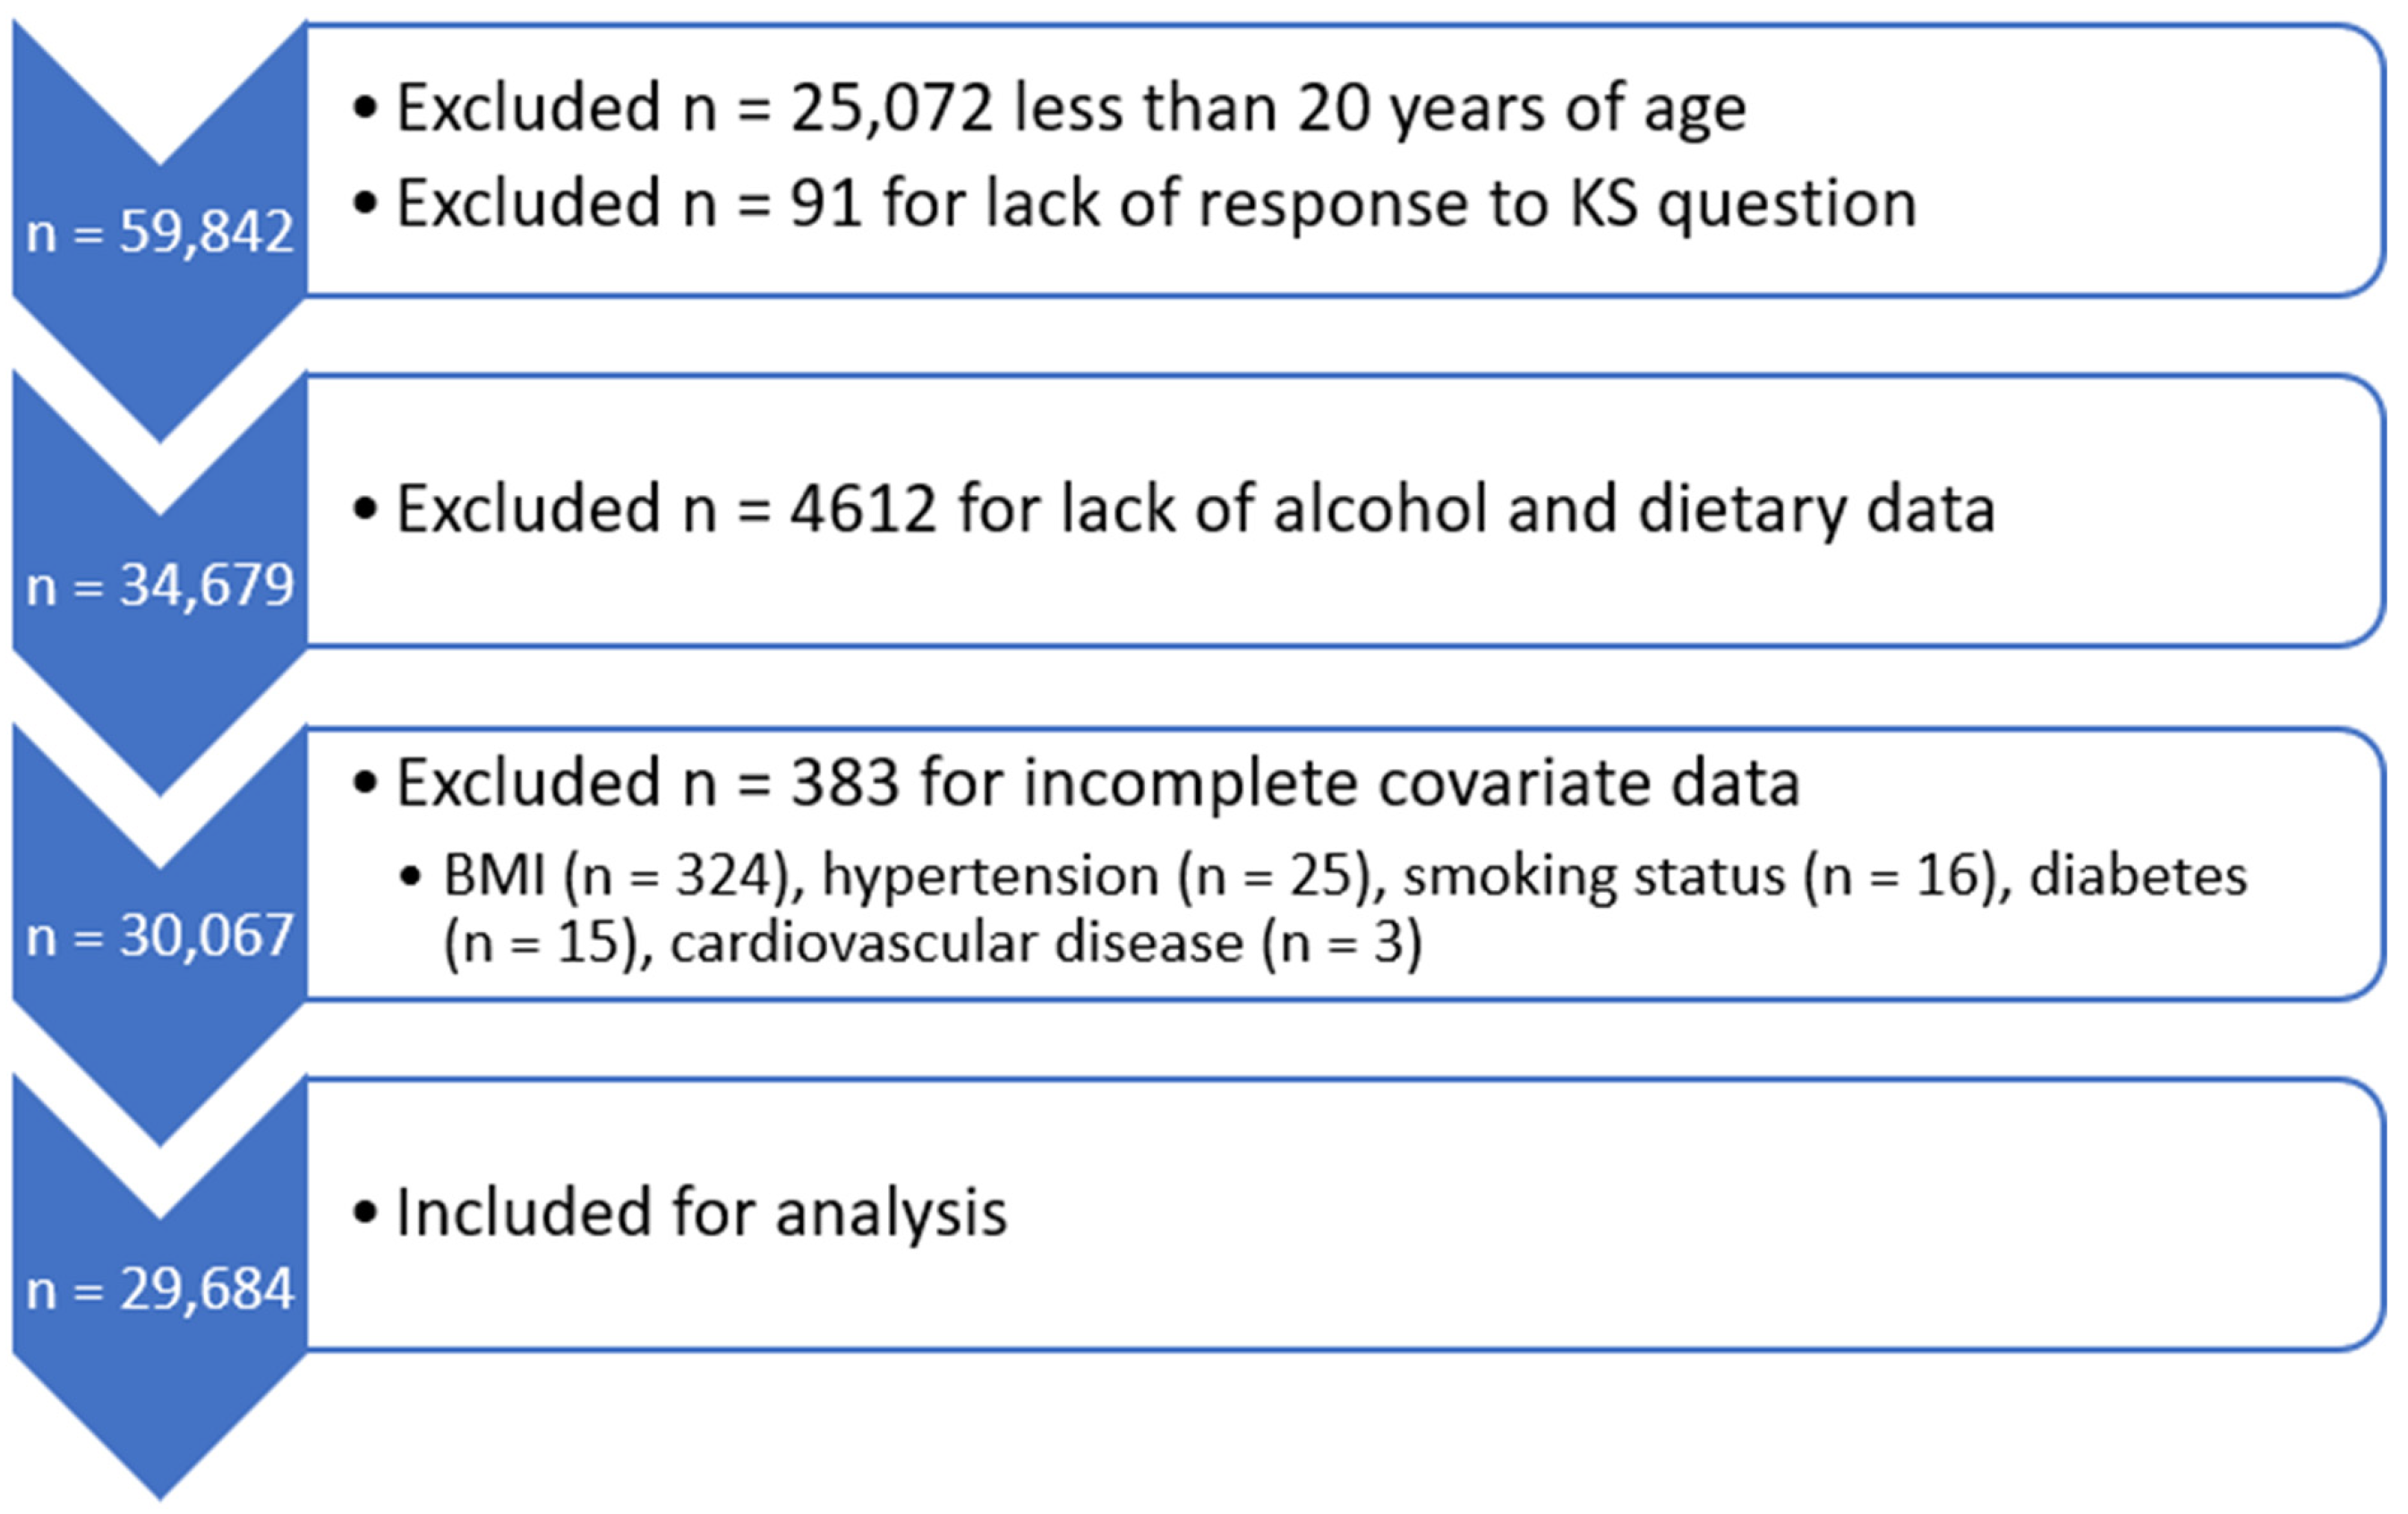2408x1514 pixels.
Task: Click "Excluded n = 4612" alcohol and dietary line
Action: [x=1195, y=509]
